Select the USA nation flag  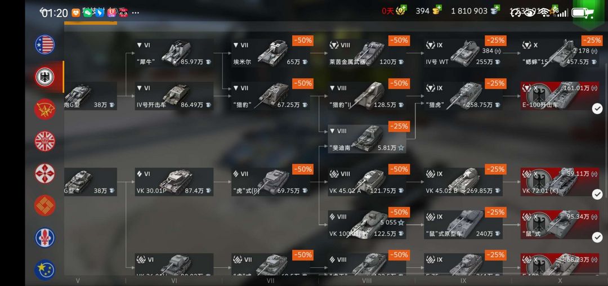(44, 44)
